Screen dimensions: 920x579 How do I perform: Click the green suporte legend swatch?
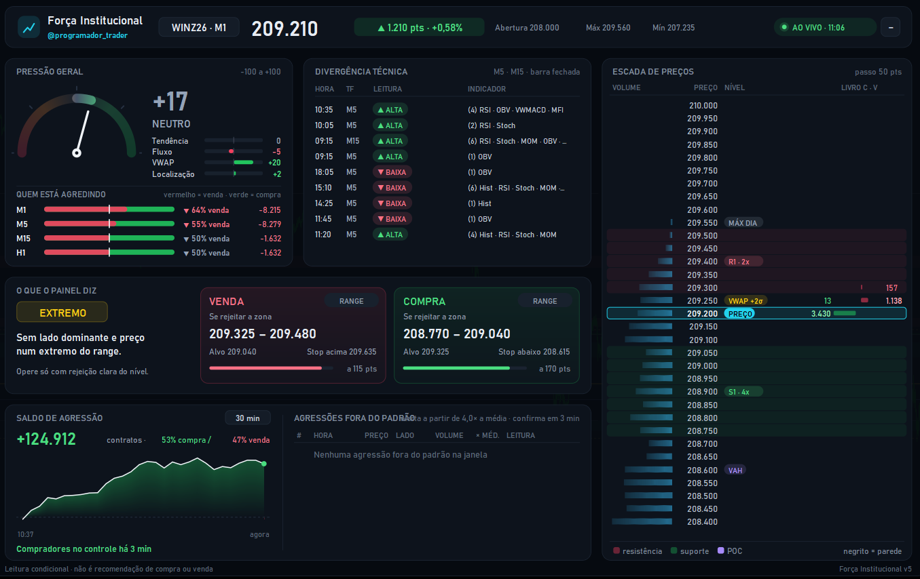pyautogui.click(x=674, y=551)
